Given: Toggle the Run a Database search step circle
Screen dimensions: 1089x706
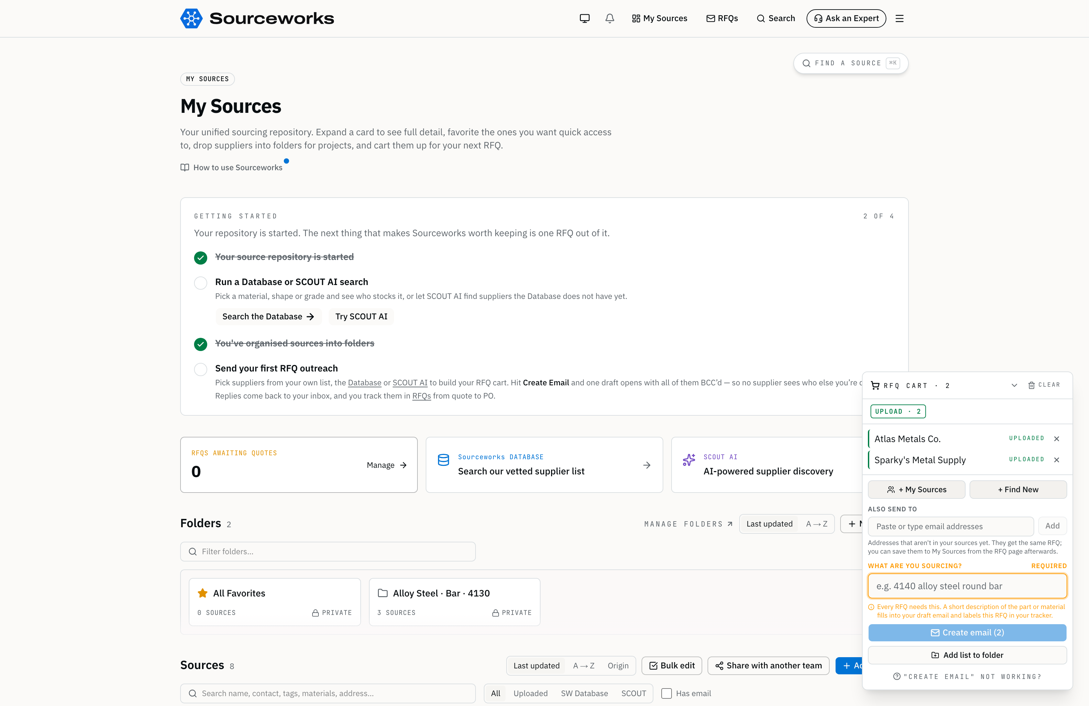Looking at the screenshot, I should [200, 283].
